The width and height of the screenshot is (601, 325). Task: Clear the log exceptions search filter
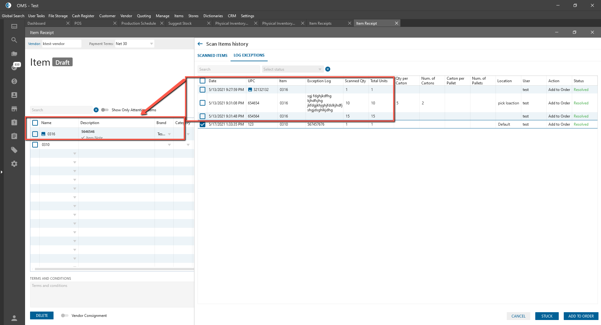click(328, 69)
